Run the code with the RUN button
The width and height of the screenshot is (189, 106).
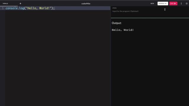[x=173, y=4]
